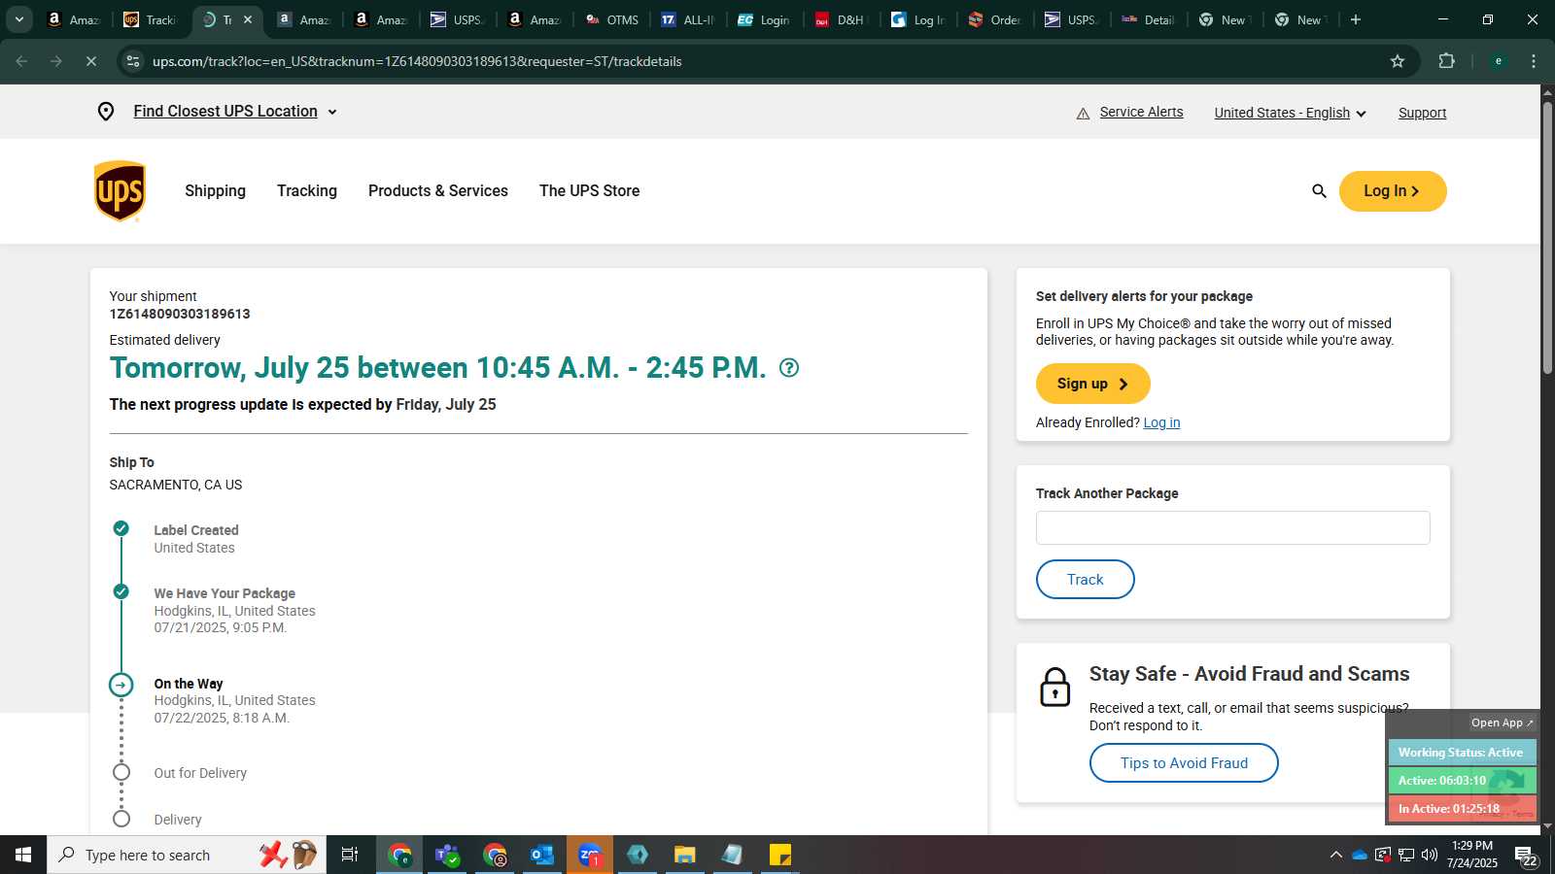Open the Chrome profile avatar
This screenshot has height=874, width=1555.
[x=1499, y=61]
